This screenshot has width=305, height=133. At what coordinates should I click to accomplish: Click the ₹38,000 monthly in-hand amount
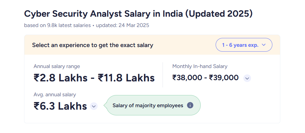point(187,78)
